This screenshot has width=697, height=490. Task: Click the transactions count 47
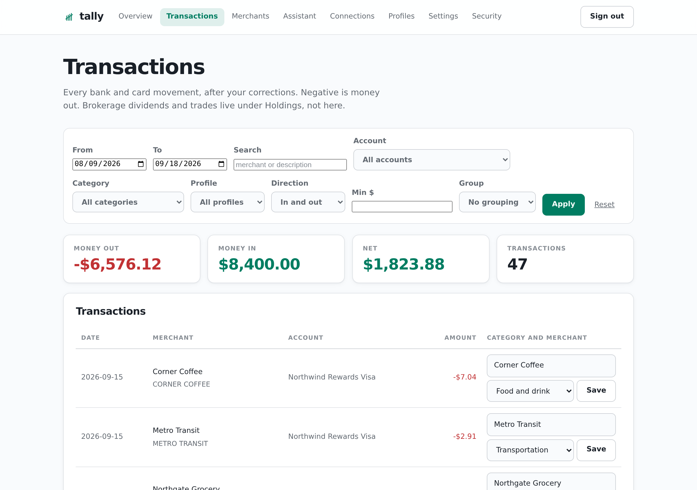[518, 264]
